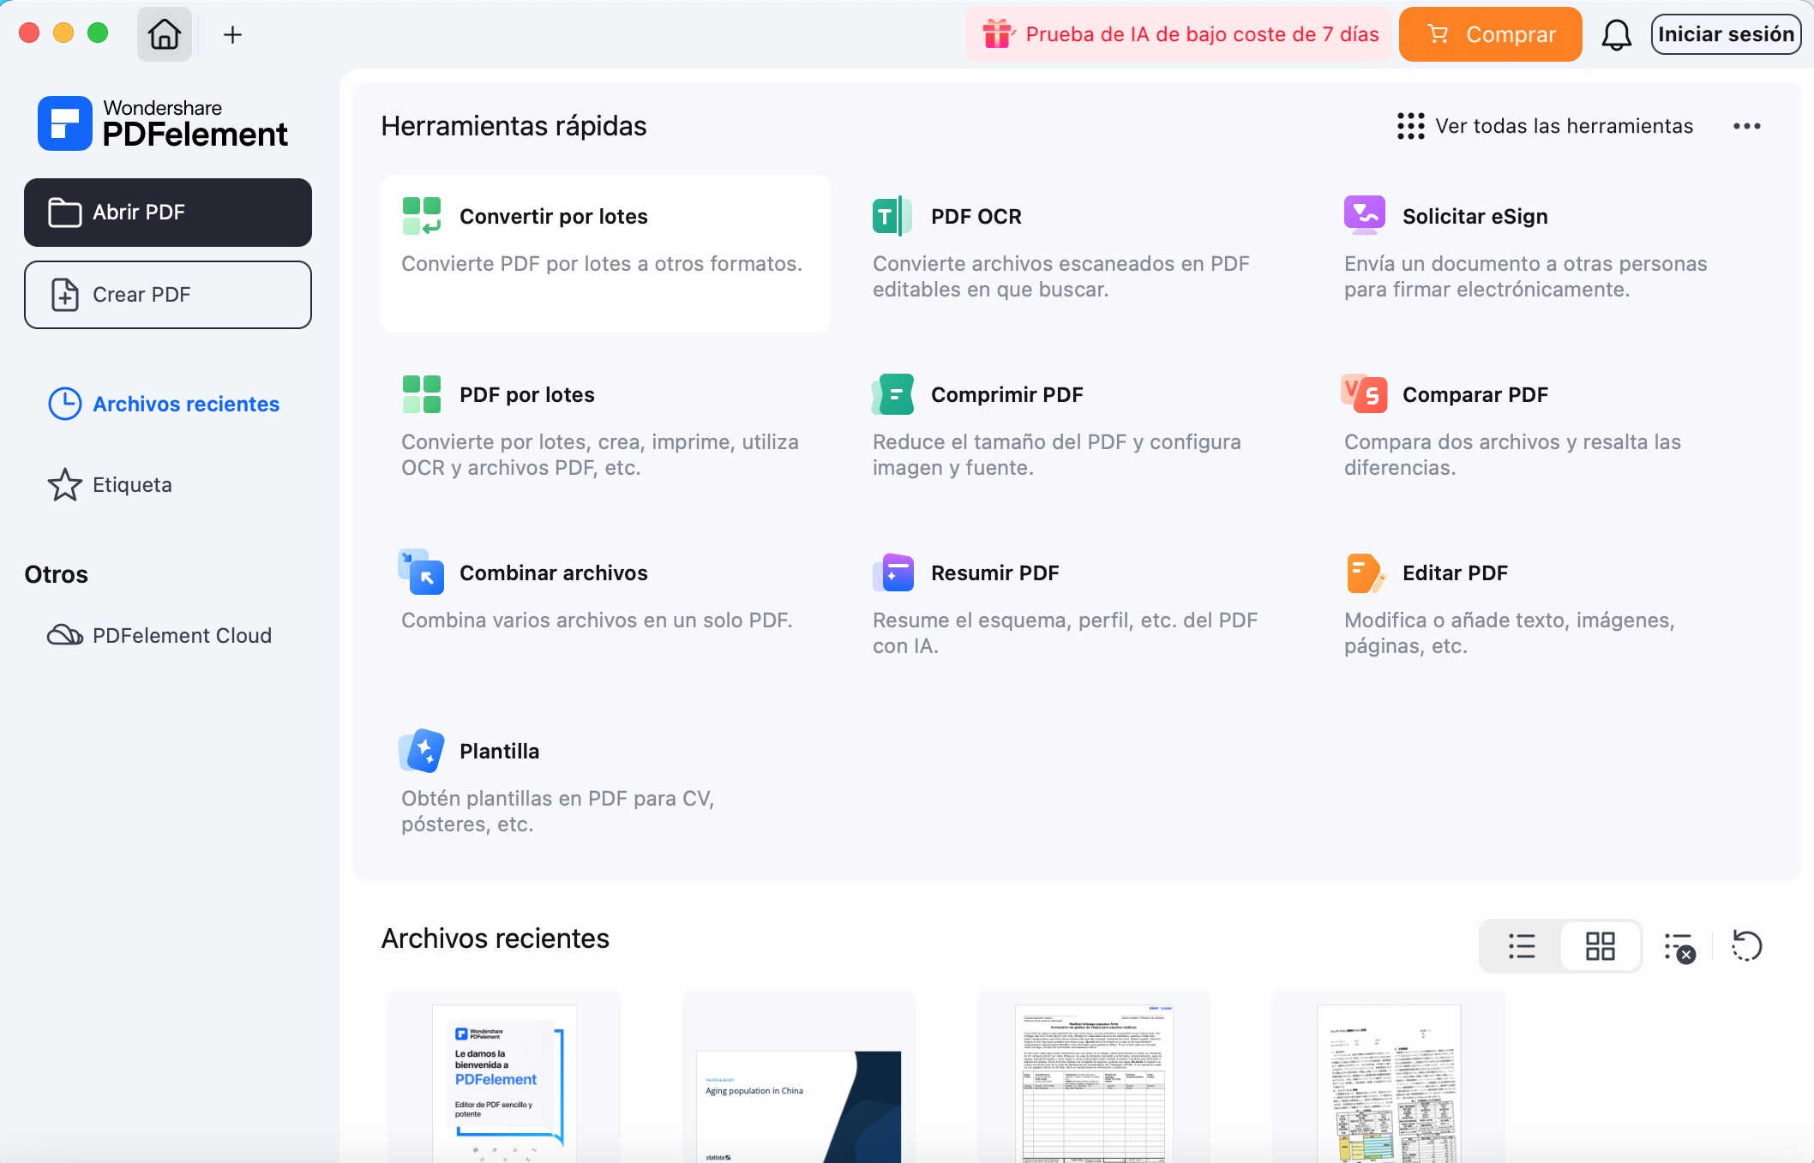Image resolution: width=1814 pixels, height=1163 pixels.
Task: Go to the Home tab icon
Action: coord(165,34)
